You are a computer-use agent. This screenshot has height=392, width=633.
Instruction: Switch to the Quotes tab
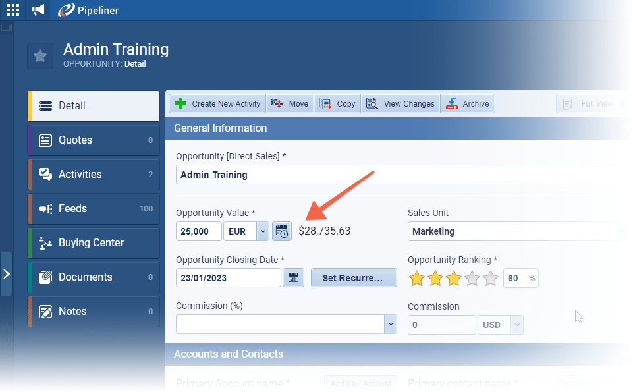click(94, 140)
